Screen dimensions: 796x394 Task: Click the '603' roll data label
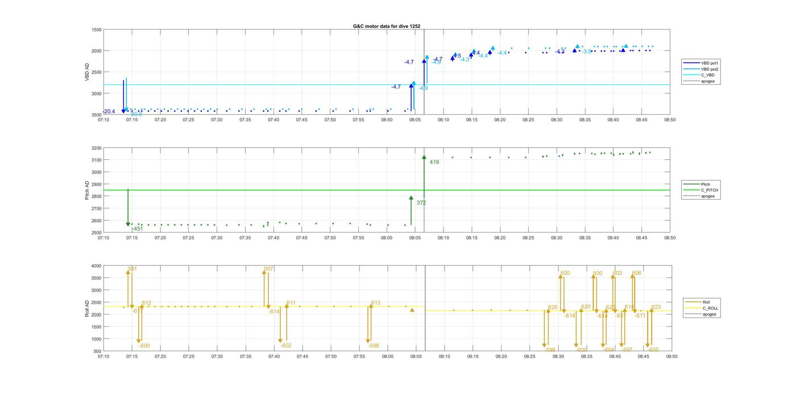click(617, 273)
